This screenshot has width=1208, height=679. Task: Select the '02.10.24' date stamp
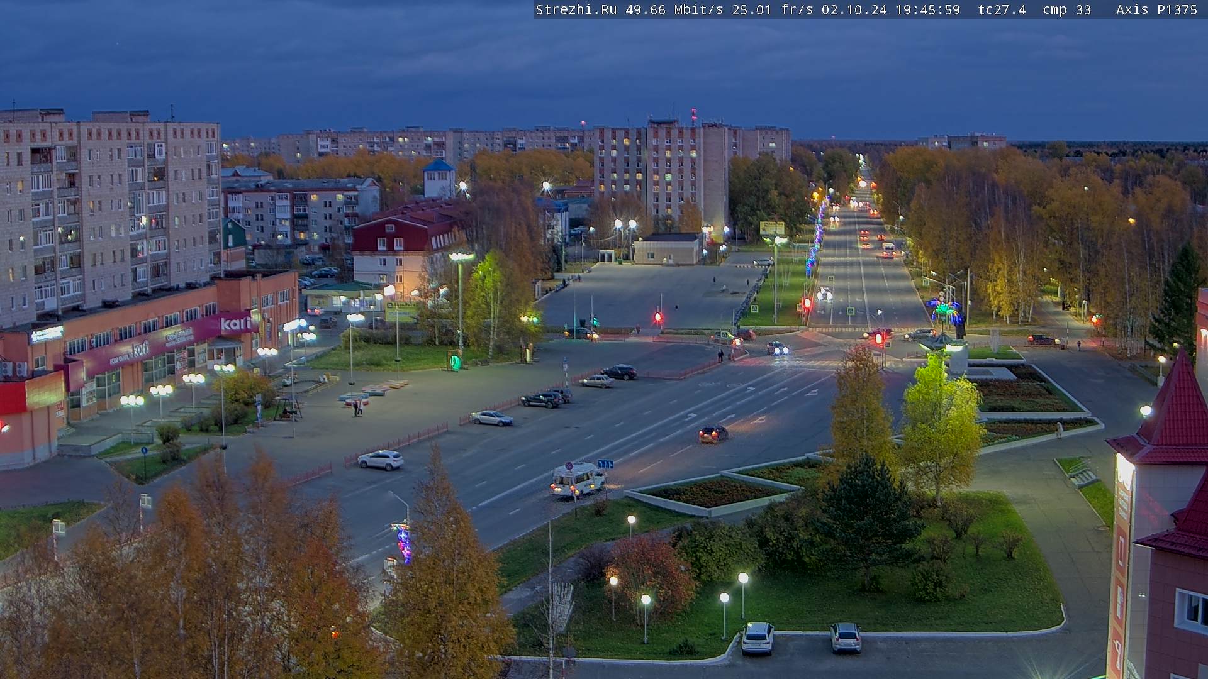click(x=854, y=10)
